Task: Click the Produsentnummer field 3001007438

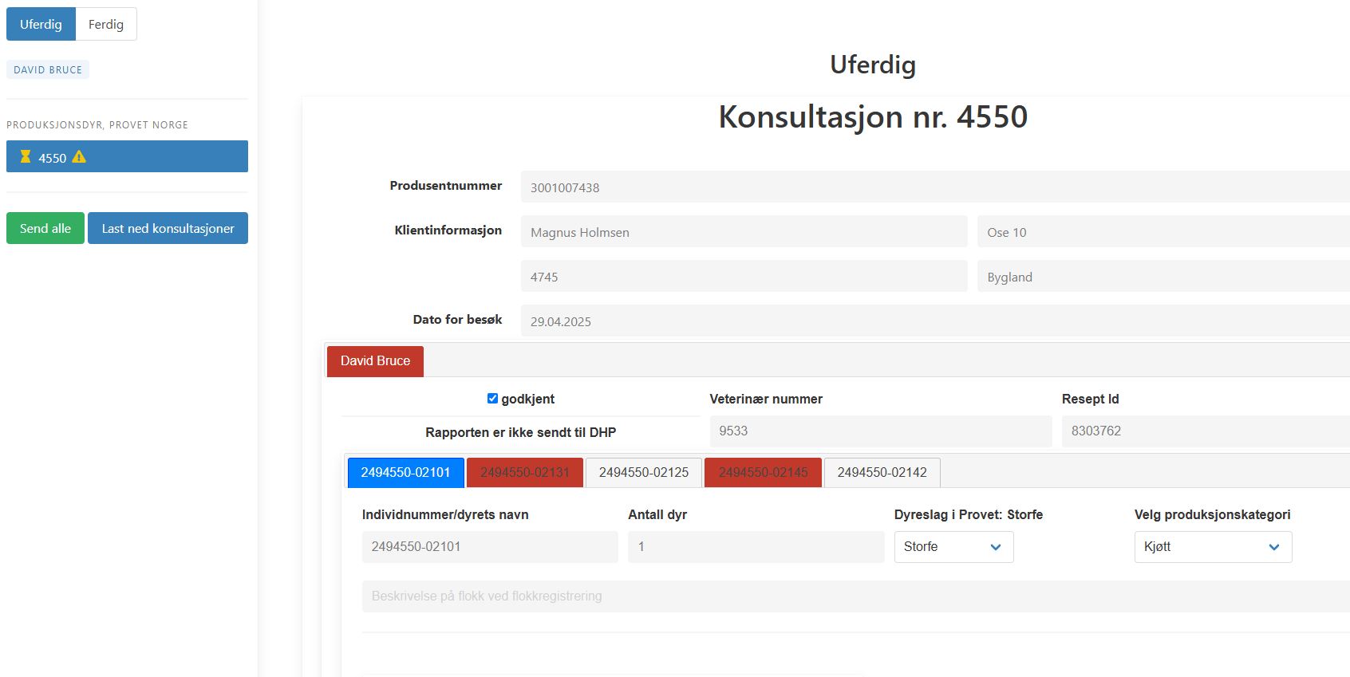Action: [935, 187]
